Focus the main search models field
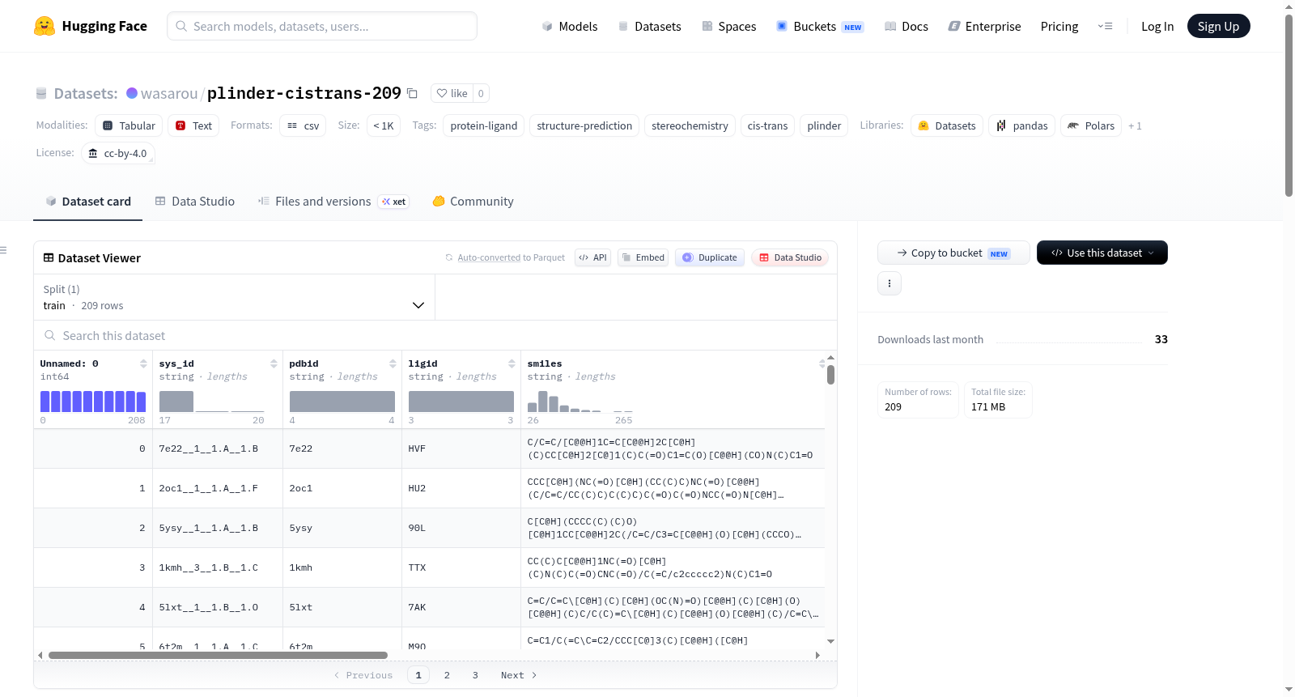Viewport: 1295px width, 697px height. point(322,26)
